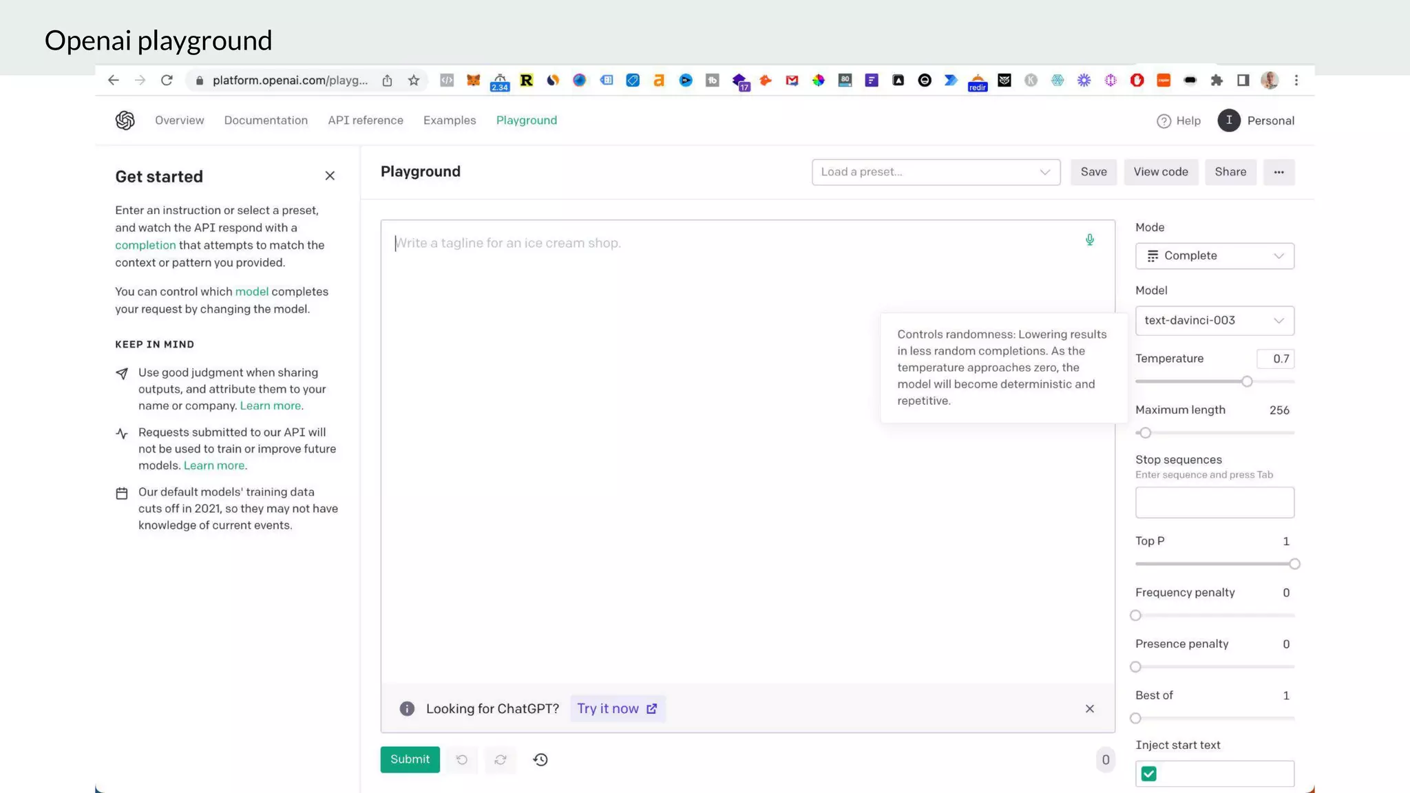Open the 'redir' badge extension icon

coord(978,82)
